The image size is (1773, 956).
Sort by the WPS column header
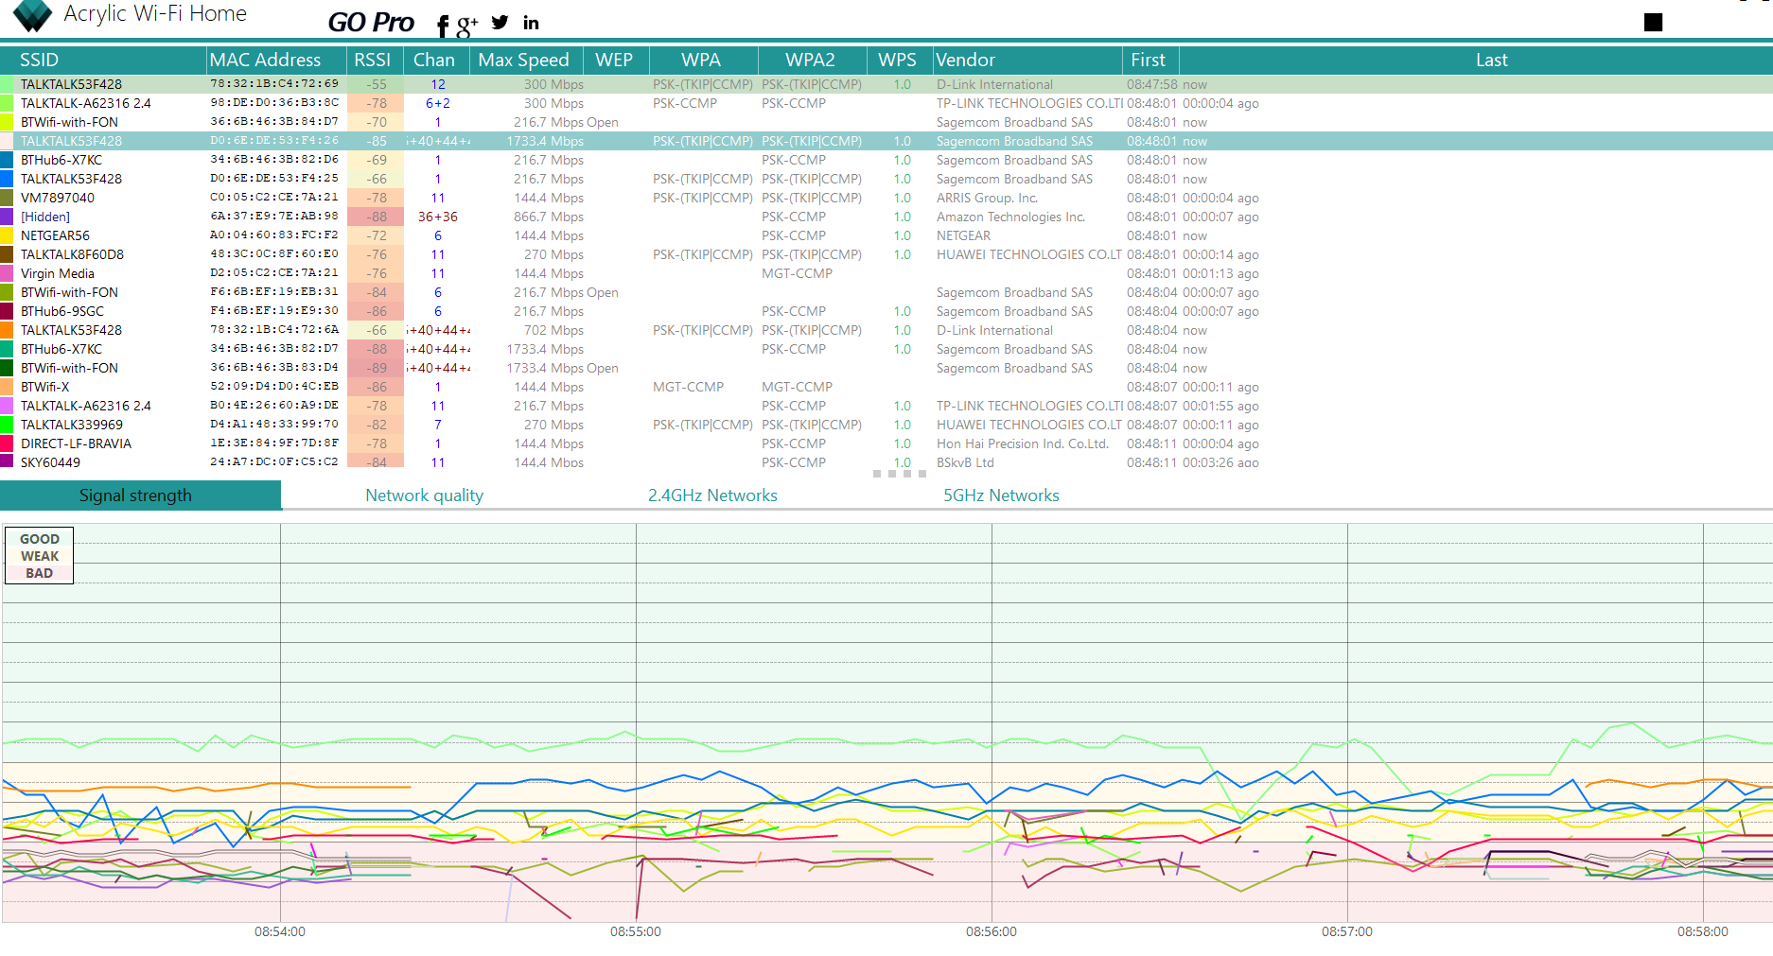(899, 60)
